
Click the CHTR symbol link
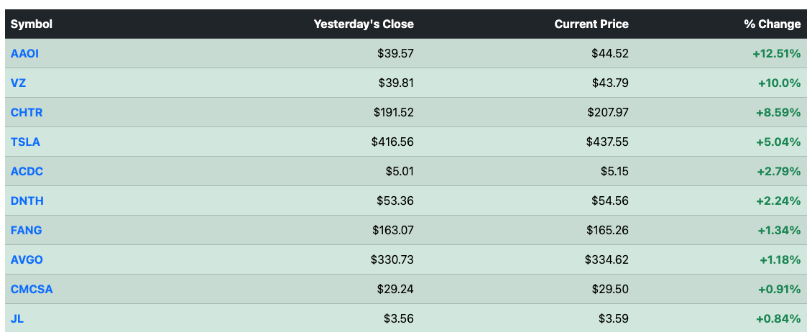tap(27, 112)
